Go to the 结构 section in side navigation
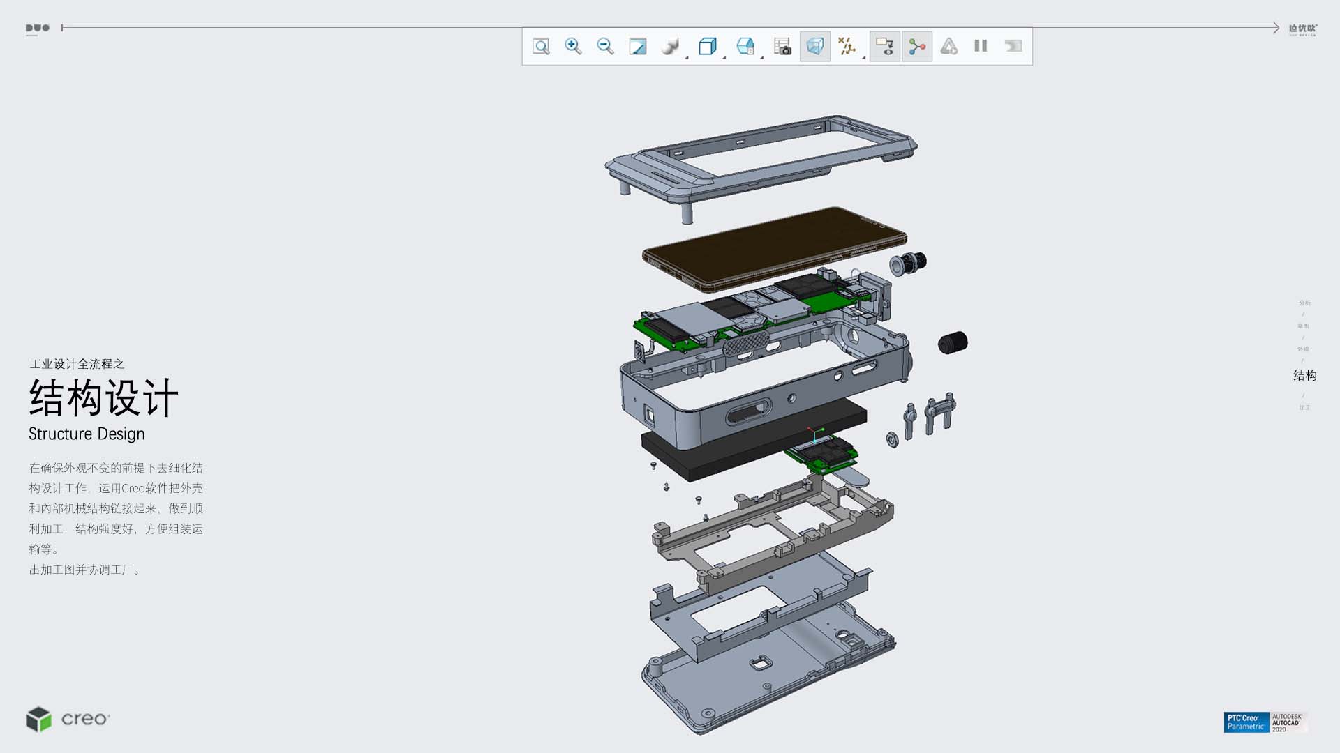Image resolution: width=1340 pixels, height=753 pixels. tap(1304, 376)
